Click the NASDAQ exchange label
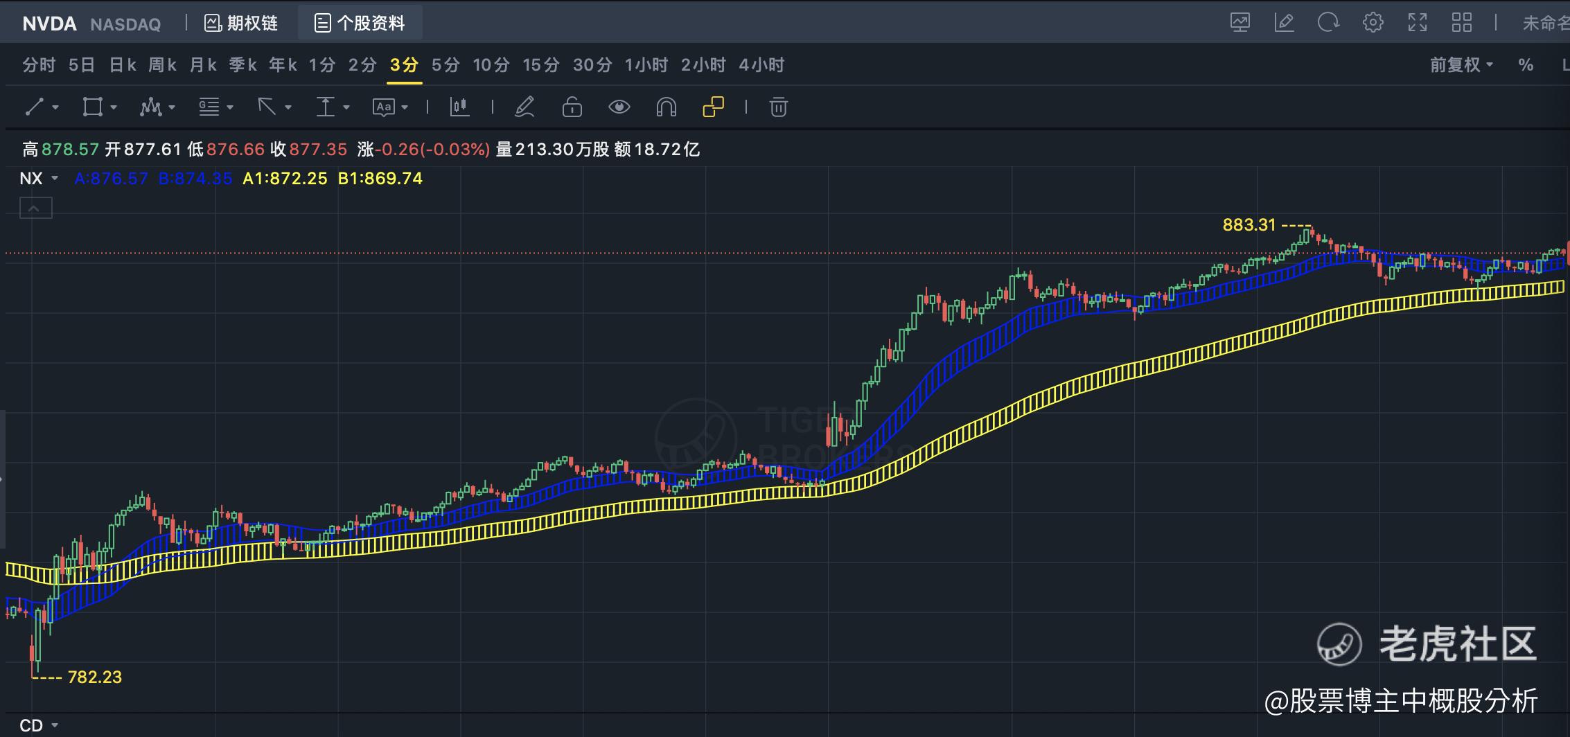The image size is (1570, 737). [x=125, y=25]
